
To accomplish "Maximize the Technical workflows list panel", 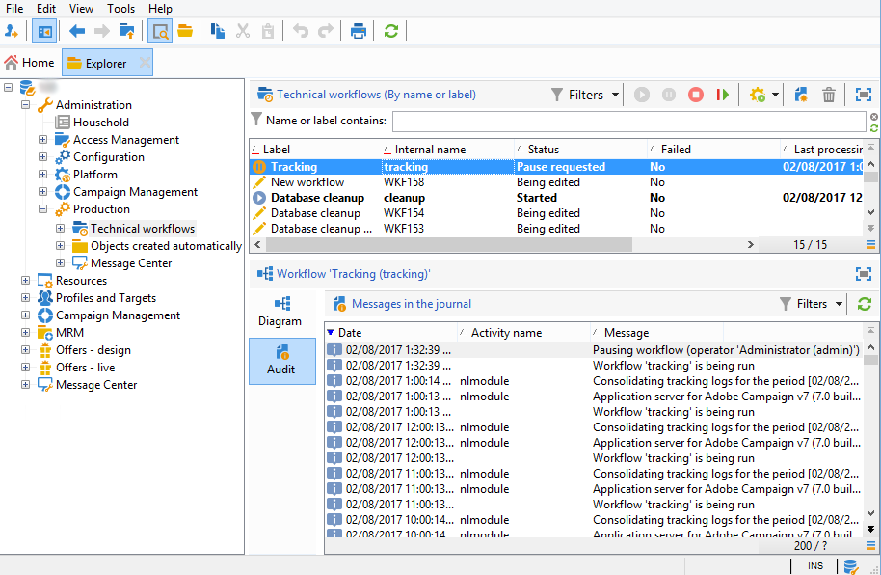I will [863, 95].
